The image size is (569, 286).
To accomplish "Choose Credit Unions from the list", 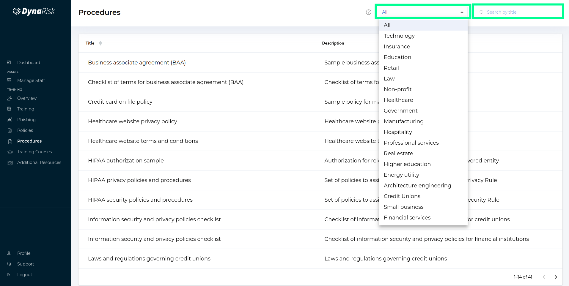I will point(423,196).
